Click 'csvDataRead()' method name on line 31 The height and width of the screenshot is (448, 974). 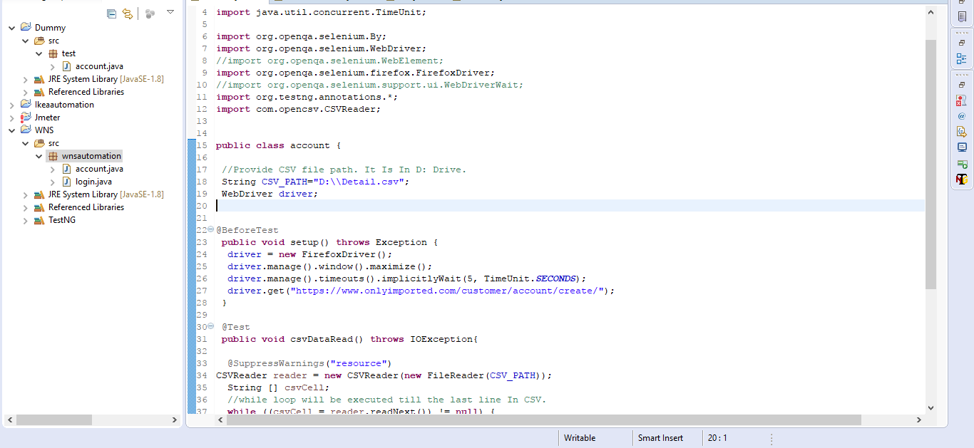[x=327, y=339]
